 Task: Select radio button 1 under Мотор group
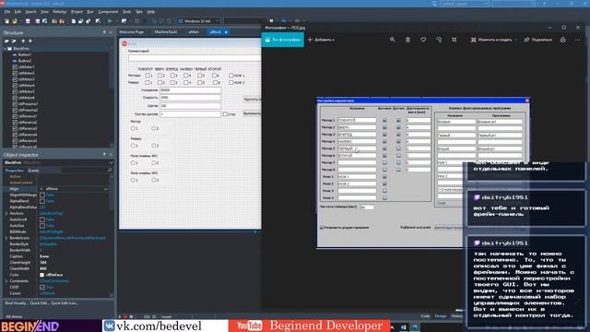(133, 129)
